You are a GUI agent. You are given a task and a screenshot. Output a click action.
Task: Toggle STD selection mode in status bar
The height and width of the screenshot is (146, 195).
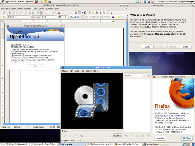58,127
